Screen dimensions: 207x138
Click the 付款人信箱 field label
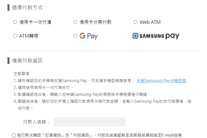click(36, 122)
